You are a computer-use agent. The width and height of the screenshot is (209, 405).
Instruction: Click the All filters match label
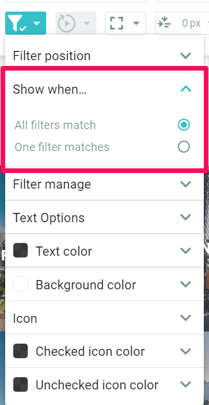tap(55, 125)
